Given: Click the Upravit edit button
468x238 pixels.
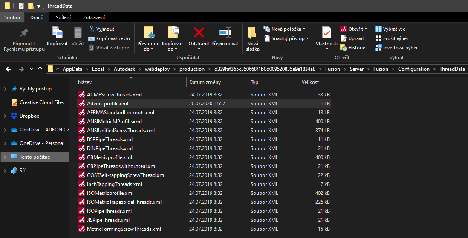Looking at the screenshot, I should tap(352, 38).
